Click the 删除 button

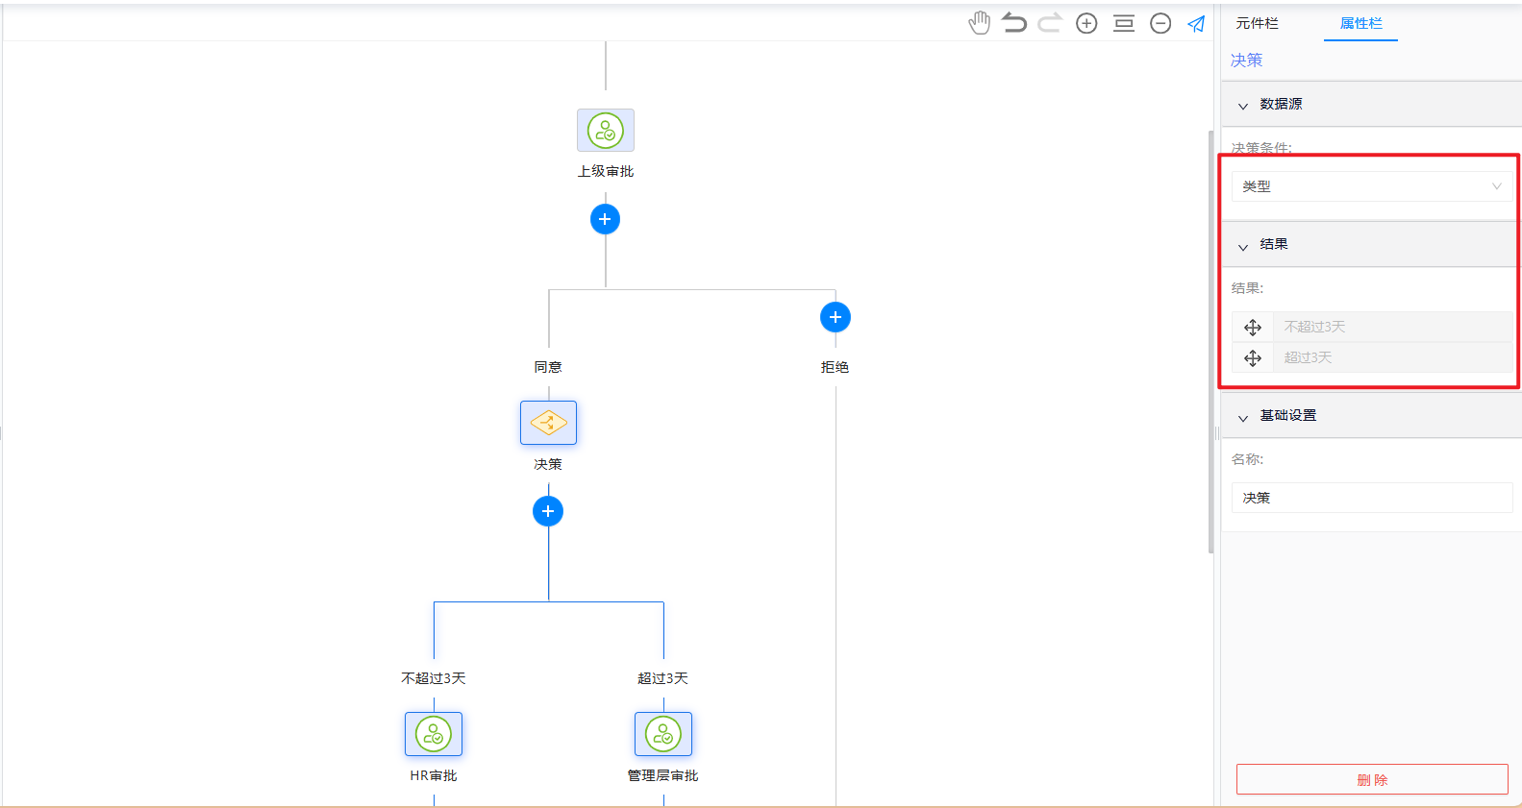[x=1372, y=779]
